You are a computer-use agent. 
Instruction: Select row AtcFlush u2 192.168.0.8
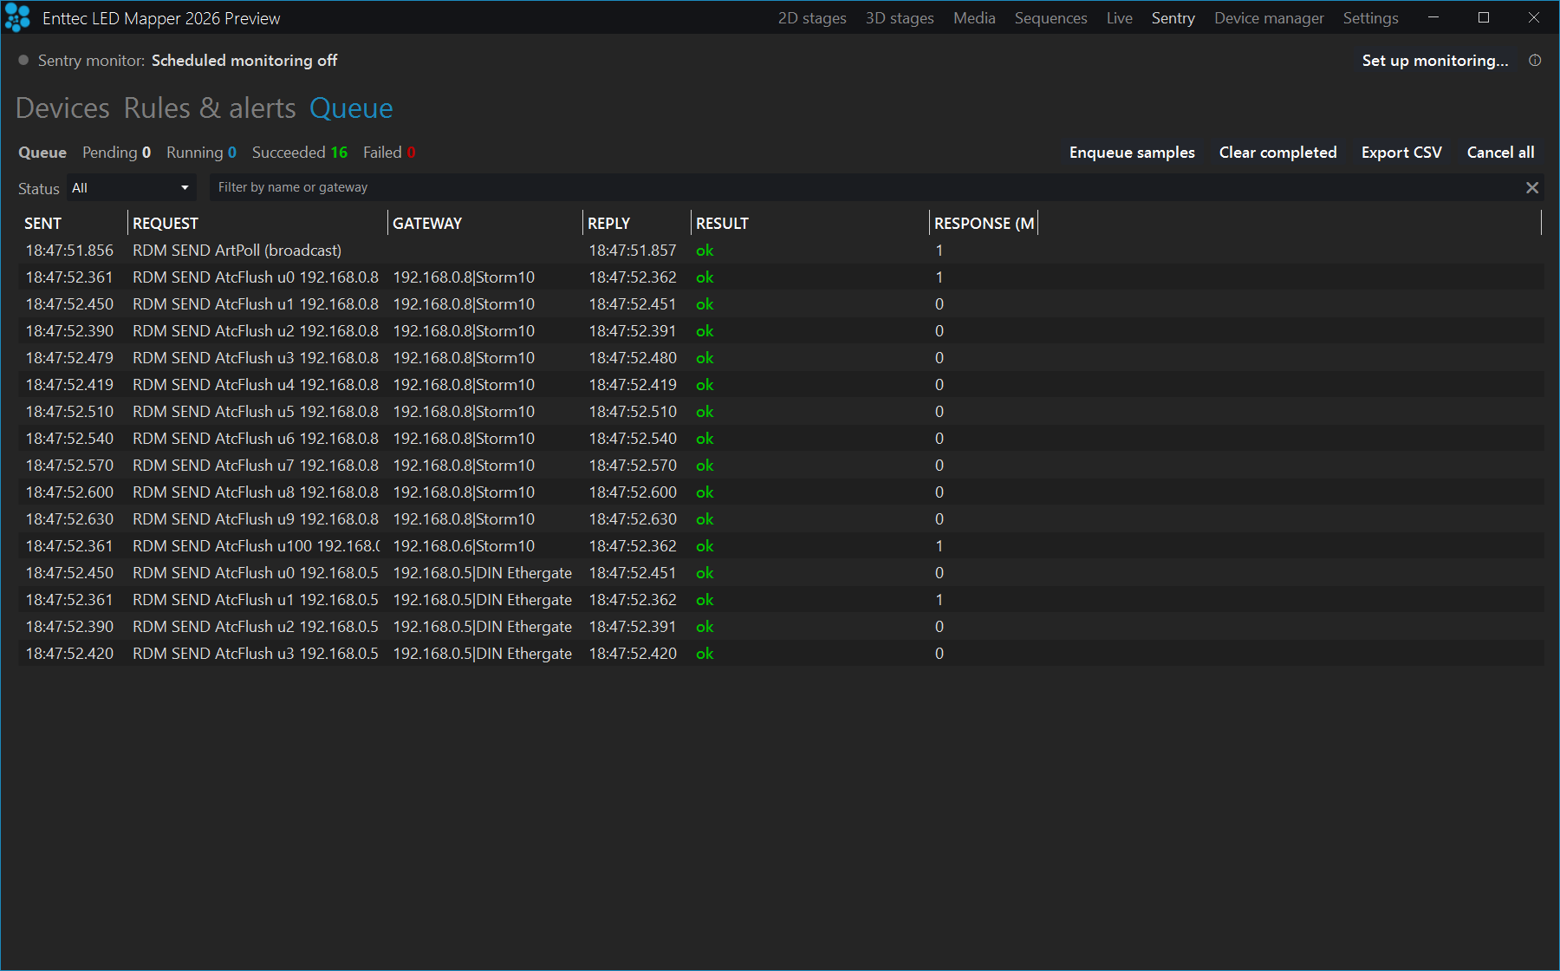tap(781, 331)
